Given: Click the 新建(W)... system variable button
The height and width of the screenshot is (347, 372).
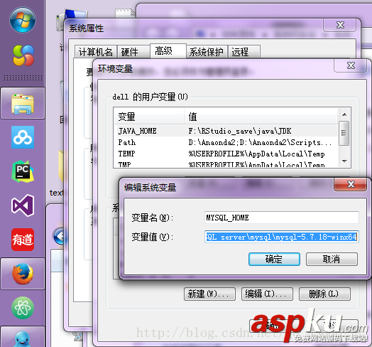Looking at the screenshot, I should click(x=209, y=294).
